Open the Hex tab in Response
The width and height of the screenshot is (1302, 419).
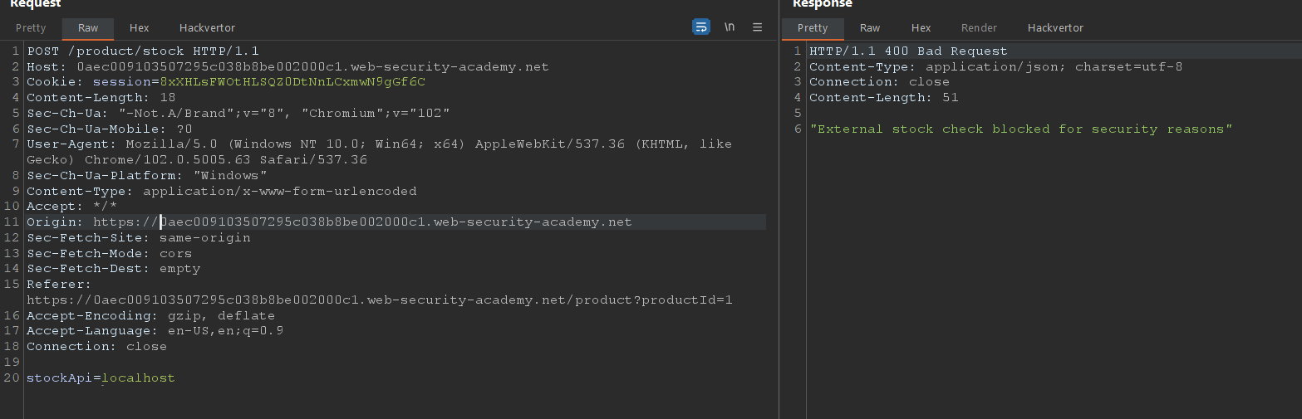(921, 28)
